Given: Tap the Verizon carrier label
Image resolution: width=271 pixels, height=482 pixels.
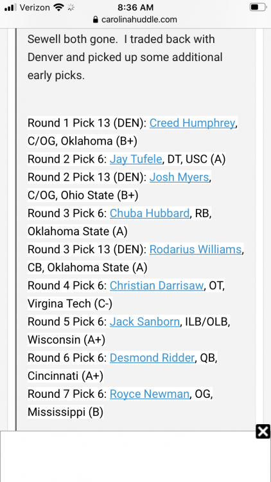Looking at the screenshot, I should click(x=35, y=7).
